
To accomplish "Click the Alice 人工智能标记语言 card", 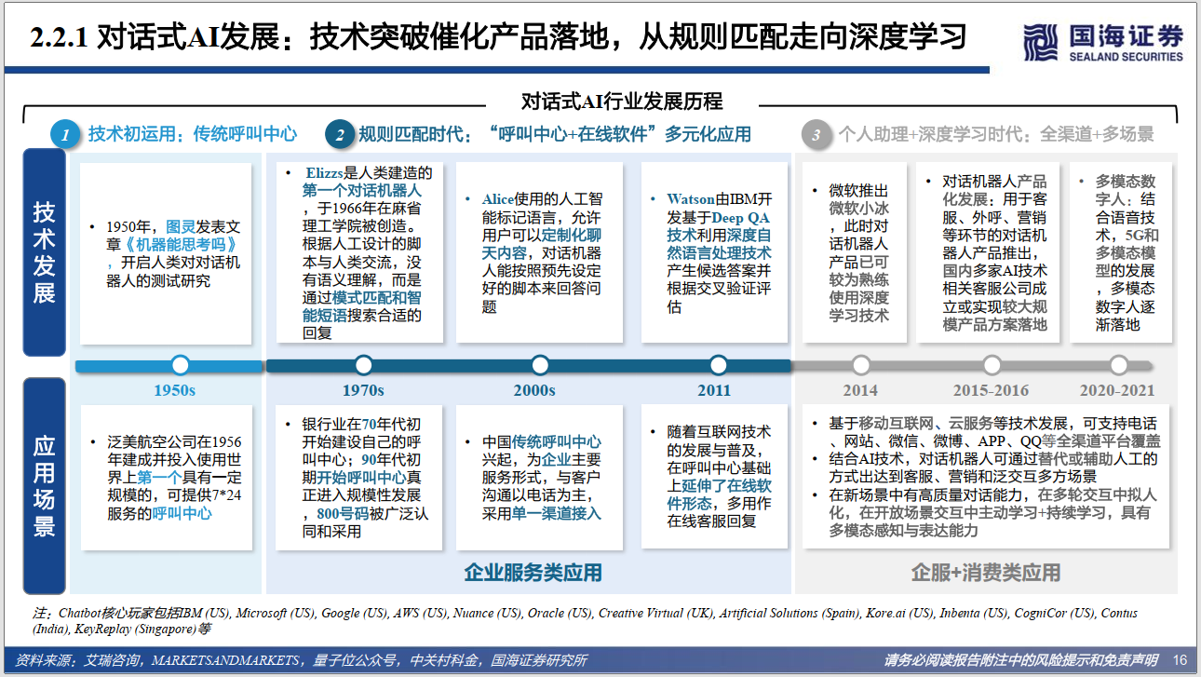I will tap(539, 253).
